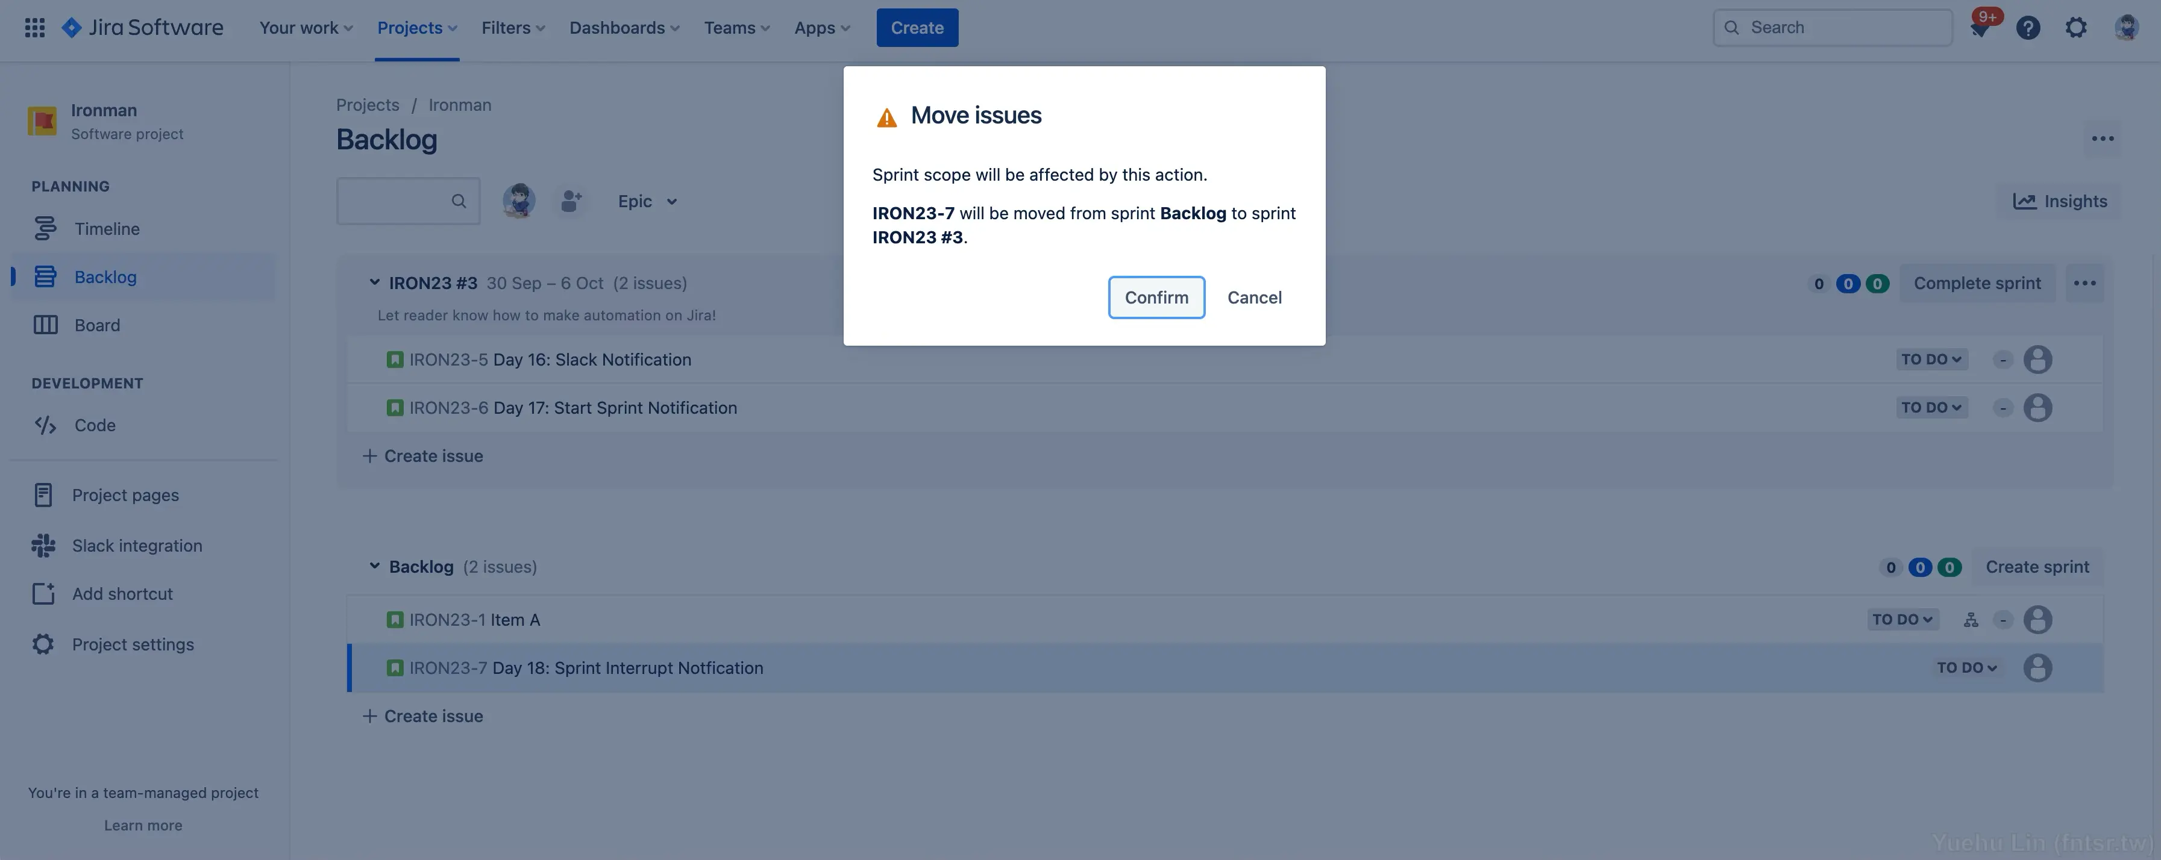2161x860 pixels.
Task: Open the help question mark icon
Action: point(2028,28)
